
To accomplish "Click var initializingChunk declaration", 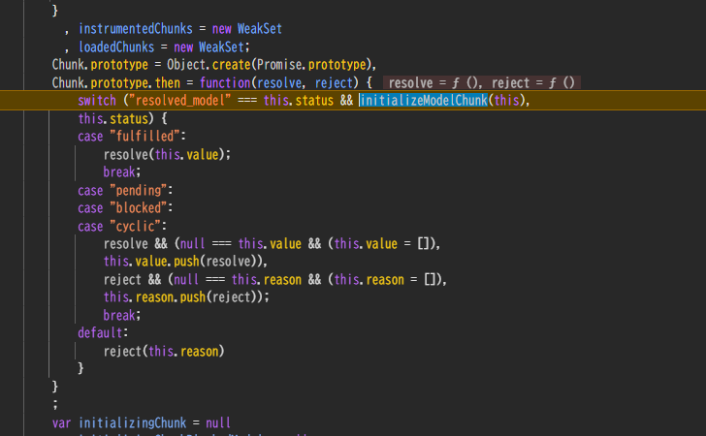I will (x=142, y=423).
